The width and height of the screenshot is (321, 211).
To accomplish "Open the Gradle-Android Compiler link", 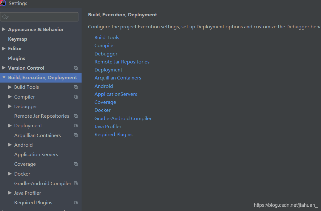I will [x=123, y=119].
